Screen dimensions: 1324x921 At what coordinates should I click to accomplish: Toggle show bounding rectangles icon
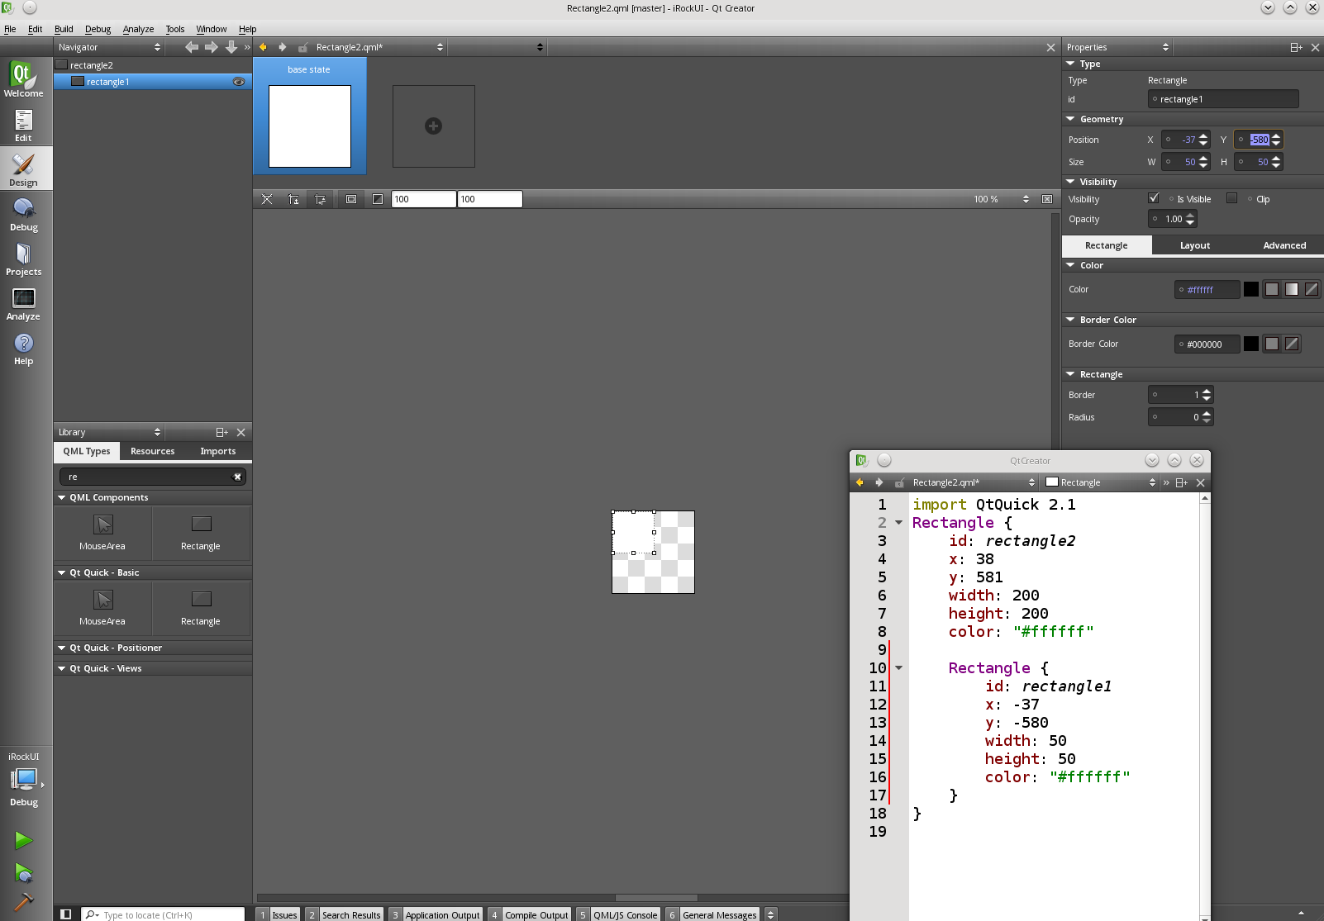pyautogui.click(x=351, y=199)
